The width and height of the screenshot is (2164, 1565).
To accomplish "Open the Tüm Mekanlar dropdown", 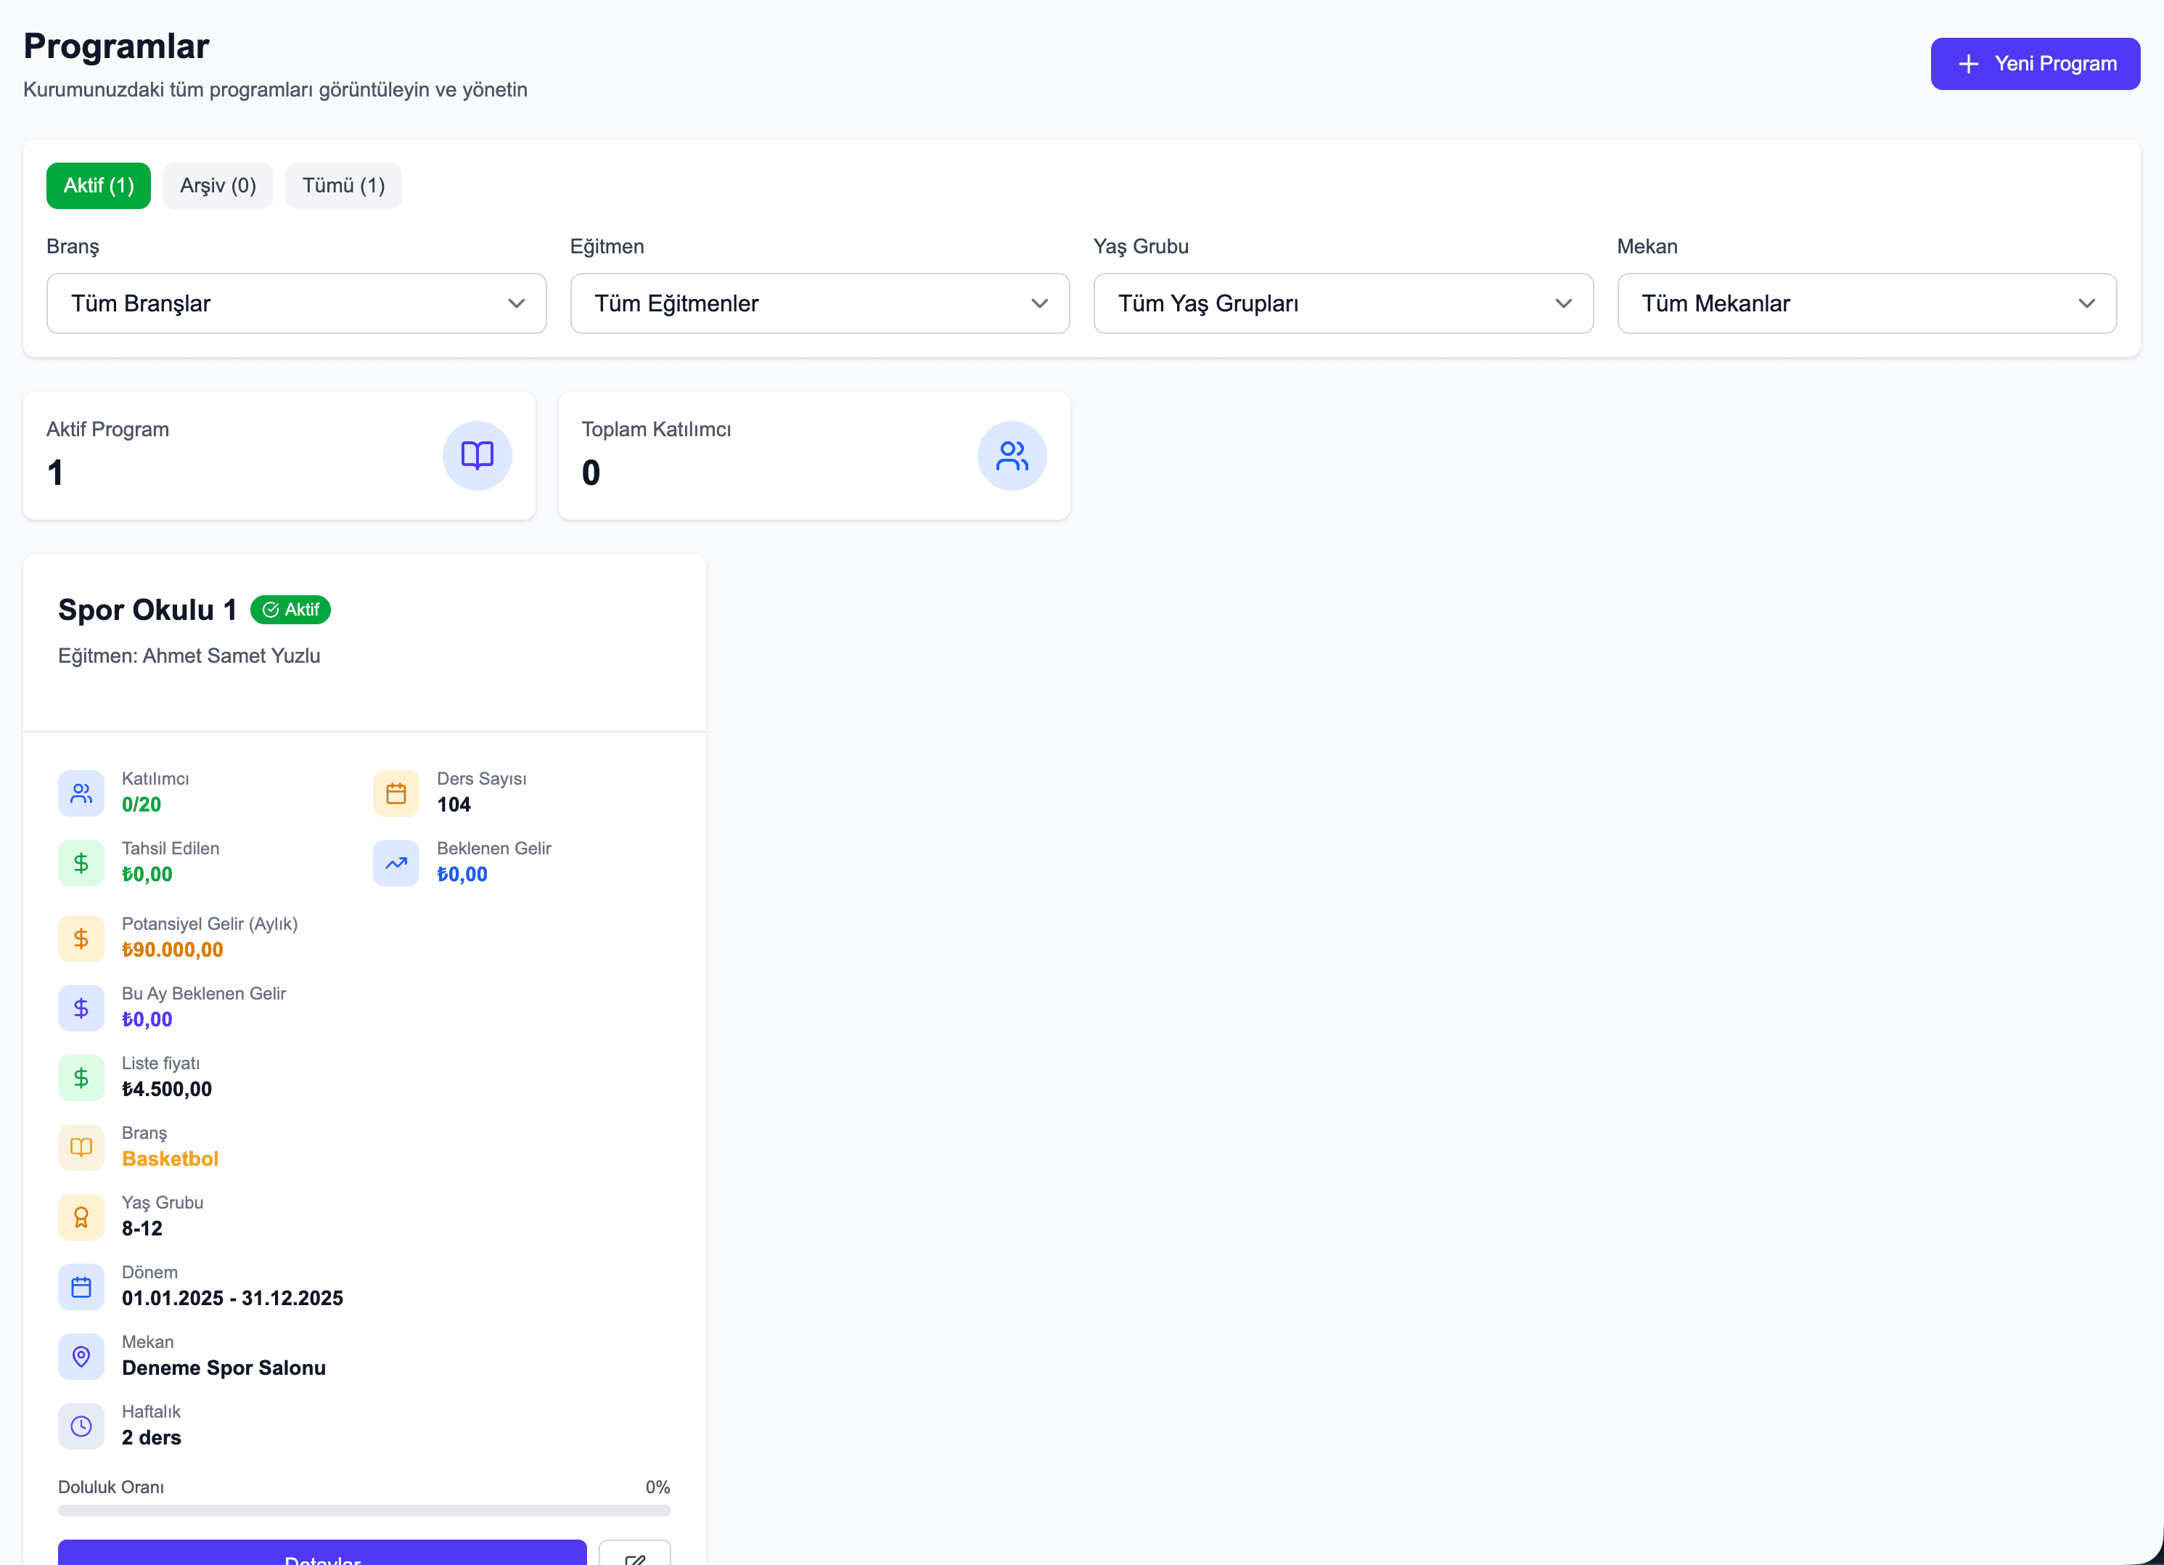I will (x=1866, y=303).
